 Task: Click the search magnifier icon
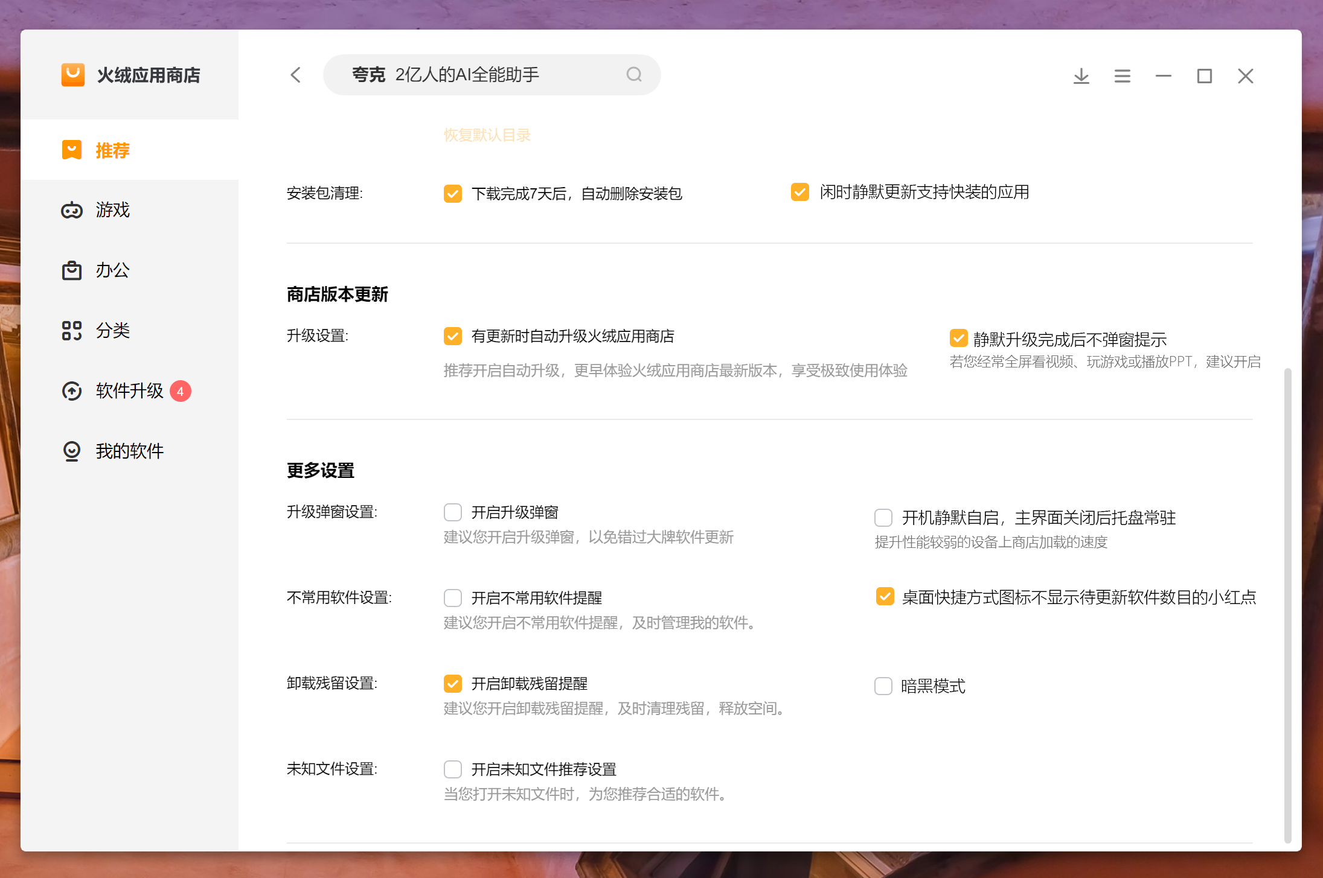(x=633, y=75)
